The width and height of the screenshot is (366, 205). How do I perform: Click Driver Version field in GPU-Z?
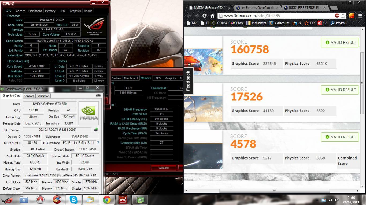61,176
